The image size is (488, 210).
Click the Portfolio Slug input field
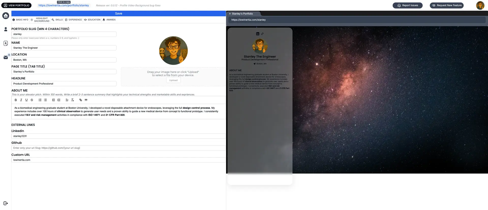tap(64, 34)
